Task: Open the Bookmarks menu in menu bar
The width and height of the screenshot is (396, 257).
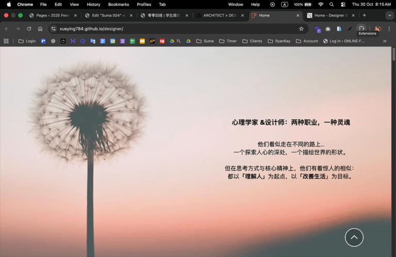Action: pyautogui.click(x=119, y=4)
